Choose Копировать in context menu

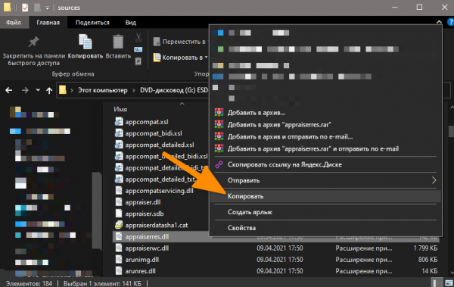325,196
